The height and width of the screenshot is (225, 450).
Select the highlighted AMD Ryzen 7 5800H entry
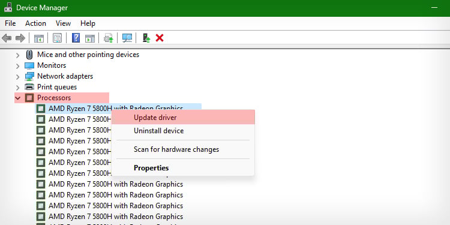point(118,109)
